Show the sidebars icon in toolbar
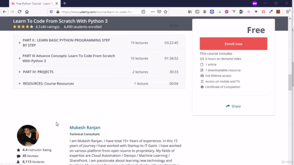This screenshot has height=165, width=294. (197, 12)
